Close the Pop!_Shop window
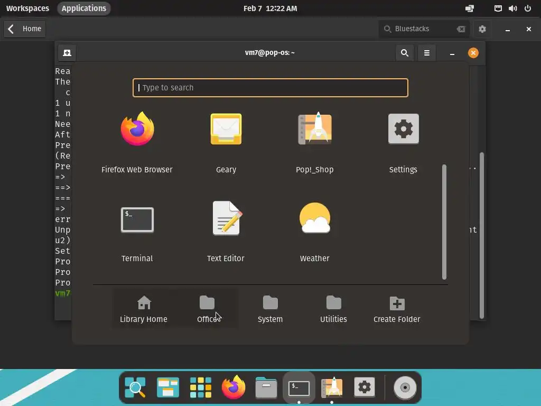The image size is (541, 406). [528, 29]
